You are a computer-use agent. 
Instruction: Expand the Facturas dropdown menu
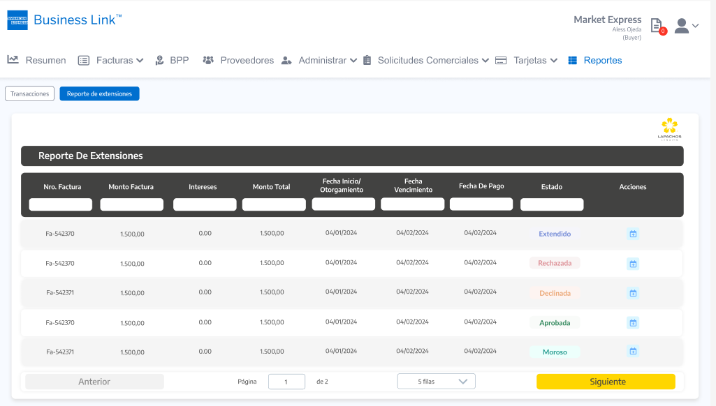[110, 61]
